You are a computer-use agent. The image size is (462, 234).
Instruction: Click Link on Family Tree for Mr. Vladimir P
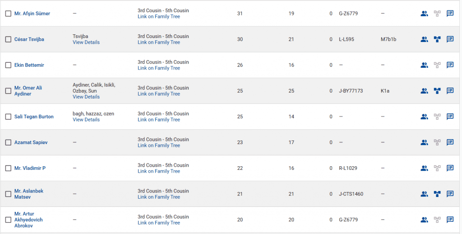159,171
